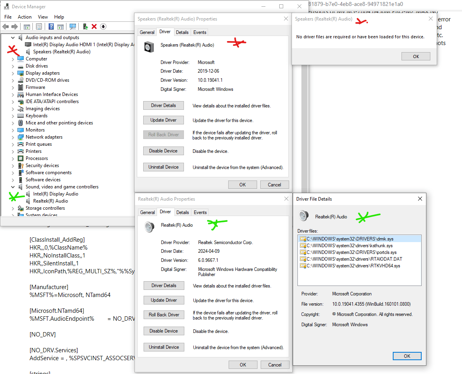The image size is (462, 374).
Task: Click the red X Uninstall device icon
Action: click(x=94, y=27)
